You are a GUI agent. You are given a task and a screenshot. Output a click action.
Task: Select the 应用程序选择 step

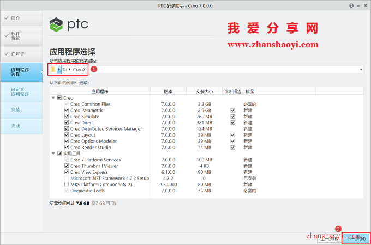[21, 72]
